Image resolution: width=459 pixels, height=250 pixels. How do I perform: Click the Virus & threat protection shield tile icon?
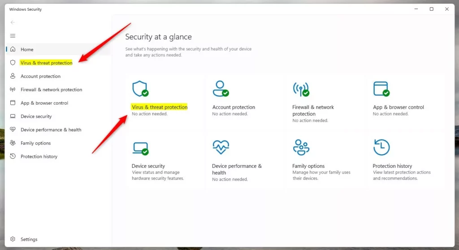click(140, 89)
